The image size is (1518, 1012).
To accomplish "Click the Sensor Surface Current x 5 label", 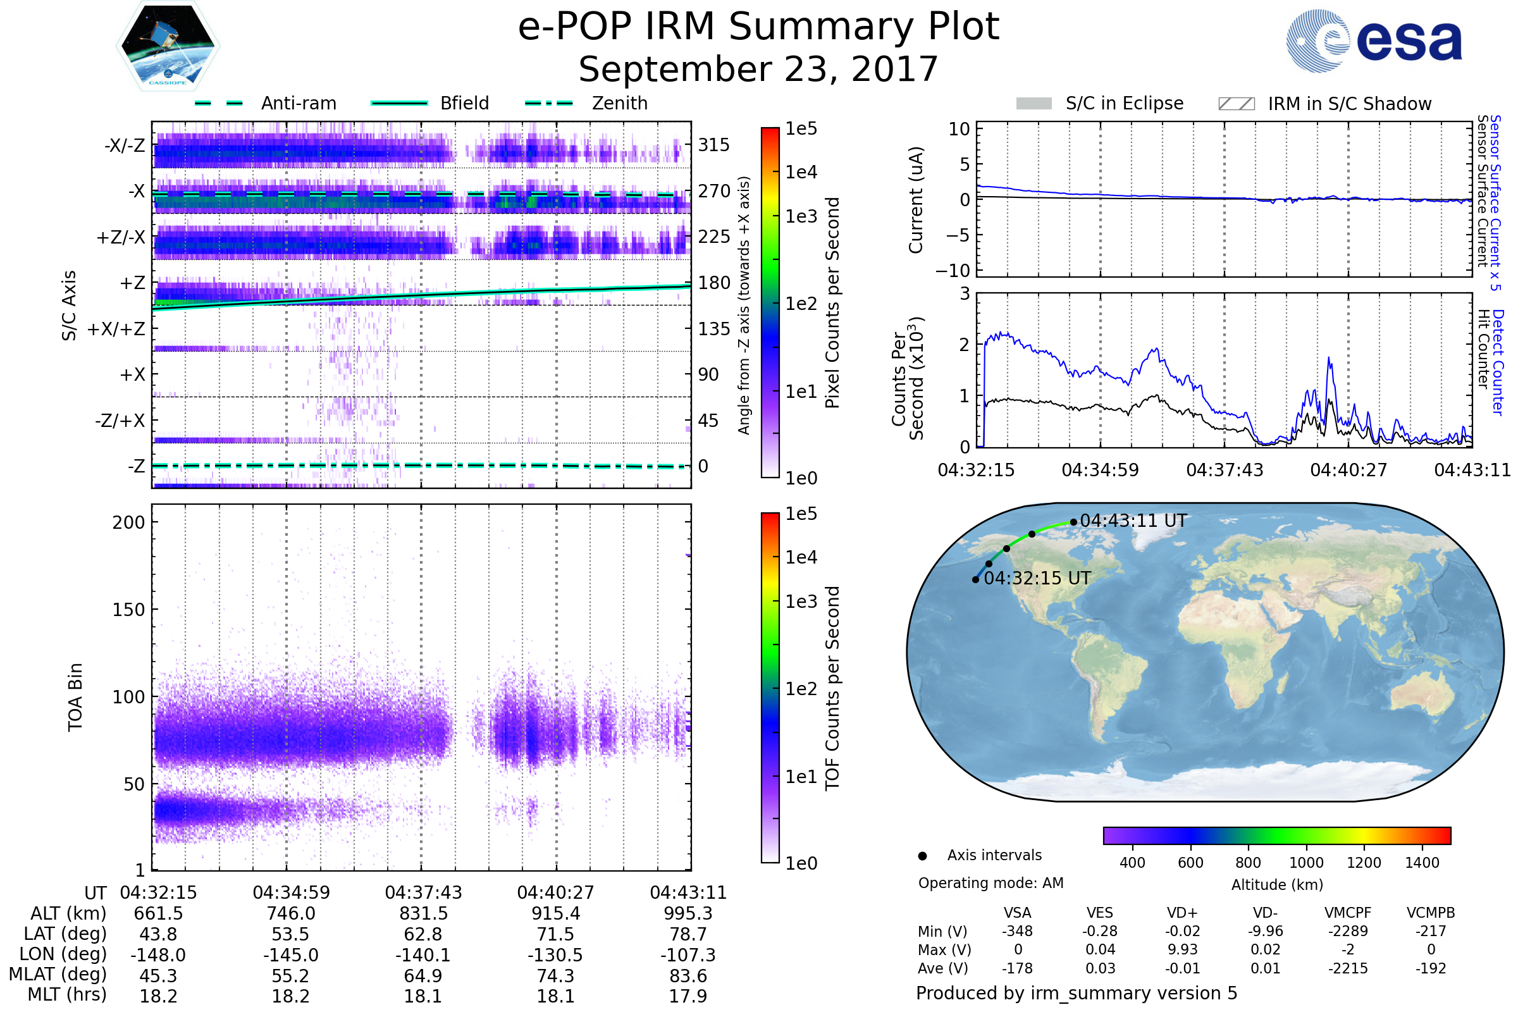I will coord(1495,202).
